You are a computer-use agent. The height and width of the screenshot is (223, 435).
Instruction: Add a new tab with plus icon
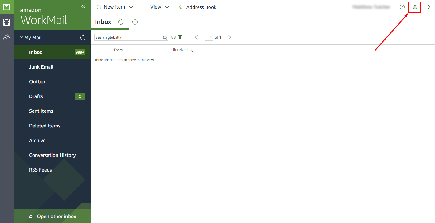[135, 22]
